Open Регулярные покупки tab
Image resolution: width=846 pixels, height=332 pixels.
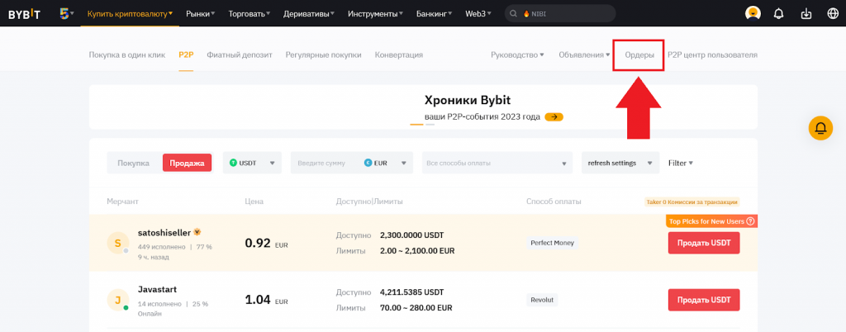point(323,55)
